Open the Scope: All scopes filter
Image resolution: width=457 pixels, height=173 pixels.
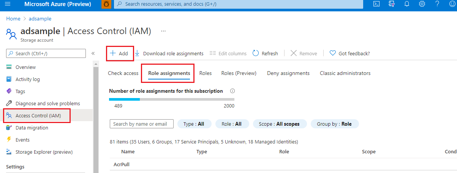click(279, 124)
